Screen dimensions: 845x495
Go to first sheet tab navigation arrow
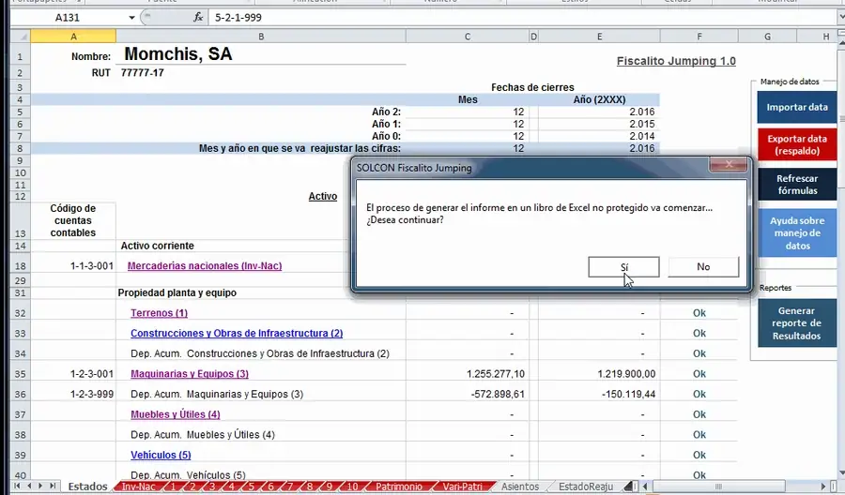coord(17,486)
